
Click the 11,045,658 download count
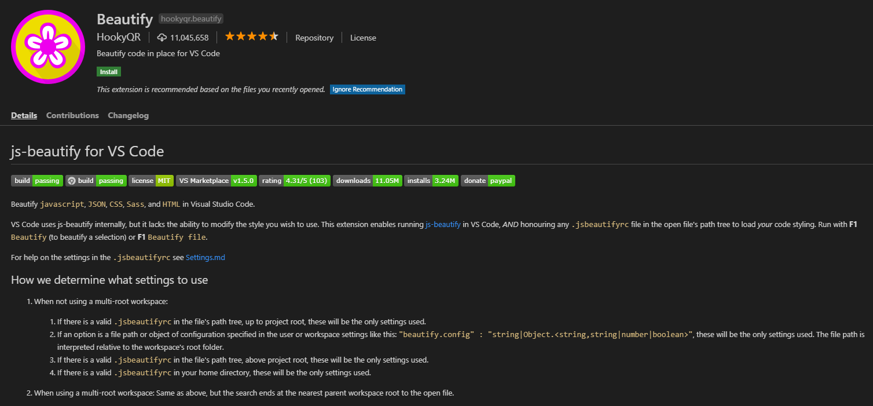tap(189, 38)
